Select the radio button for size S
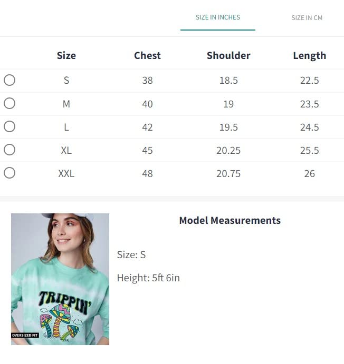344x364 pixels. point(9,80)
